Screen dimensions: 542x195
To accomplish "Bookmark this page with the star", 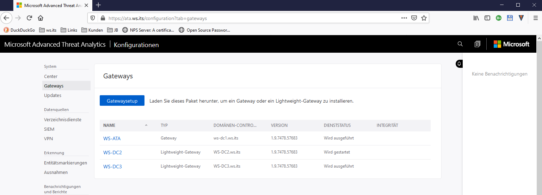I will click(424, 18).
